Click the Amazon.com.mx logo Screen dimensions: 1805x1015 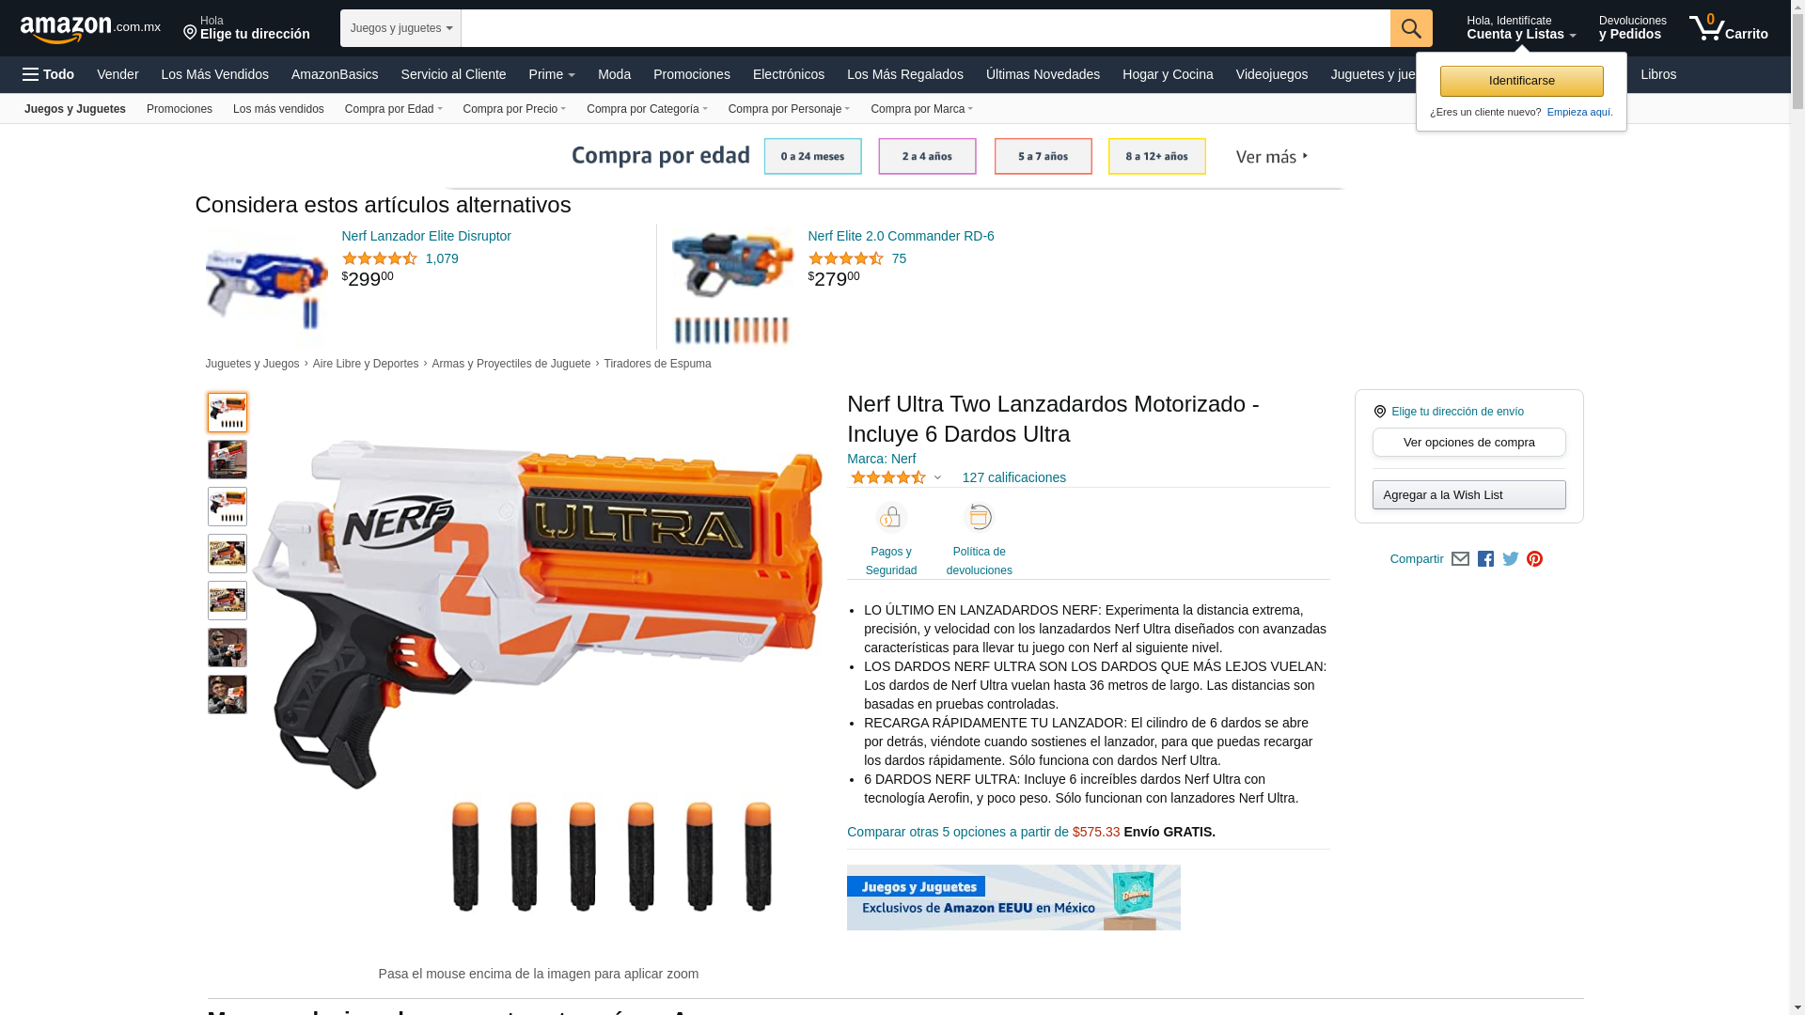[90, 29]
